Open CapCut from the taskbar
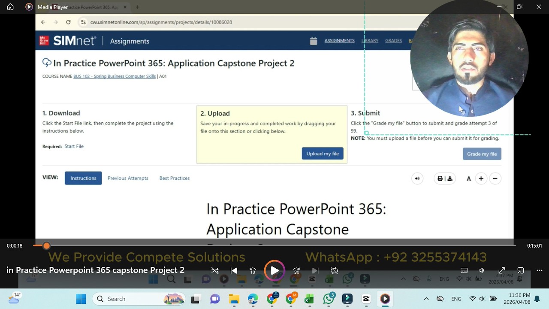This screenshot has width=549, height=309. point(366,299)
